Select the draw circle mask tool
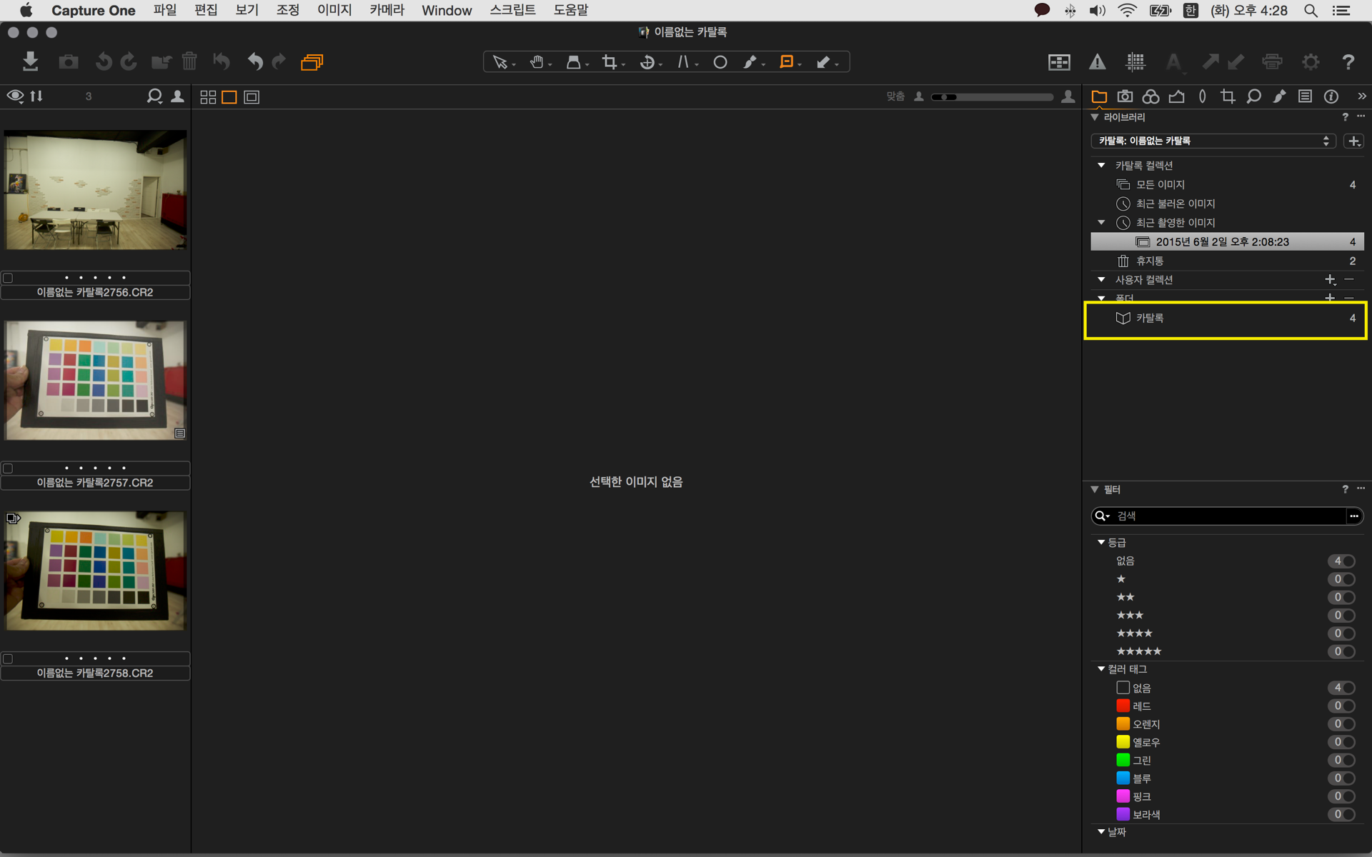This screenshot has height=857, width=1372. click(720, 62)
